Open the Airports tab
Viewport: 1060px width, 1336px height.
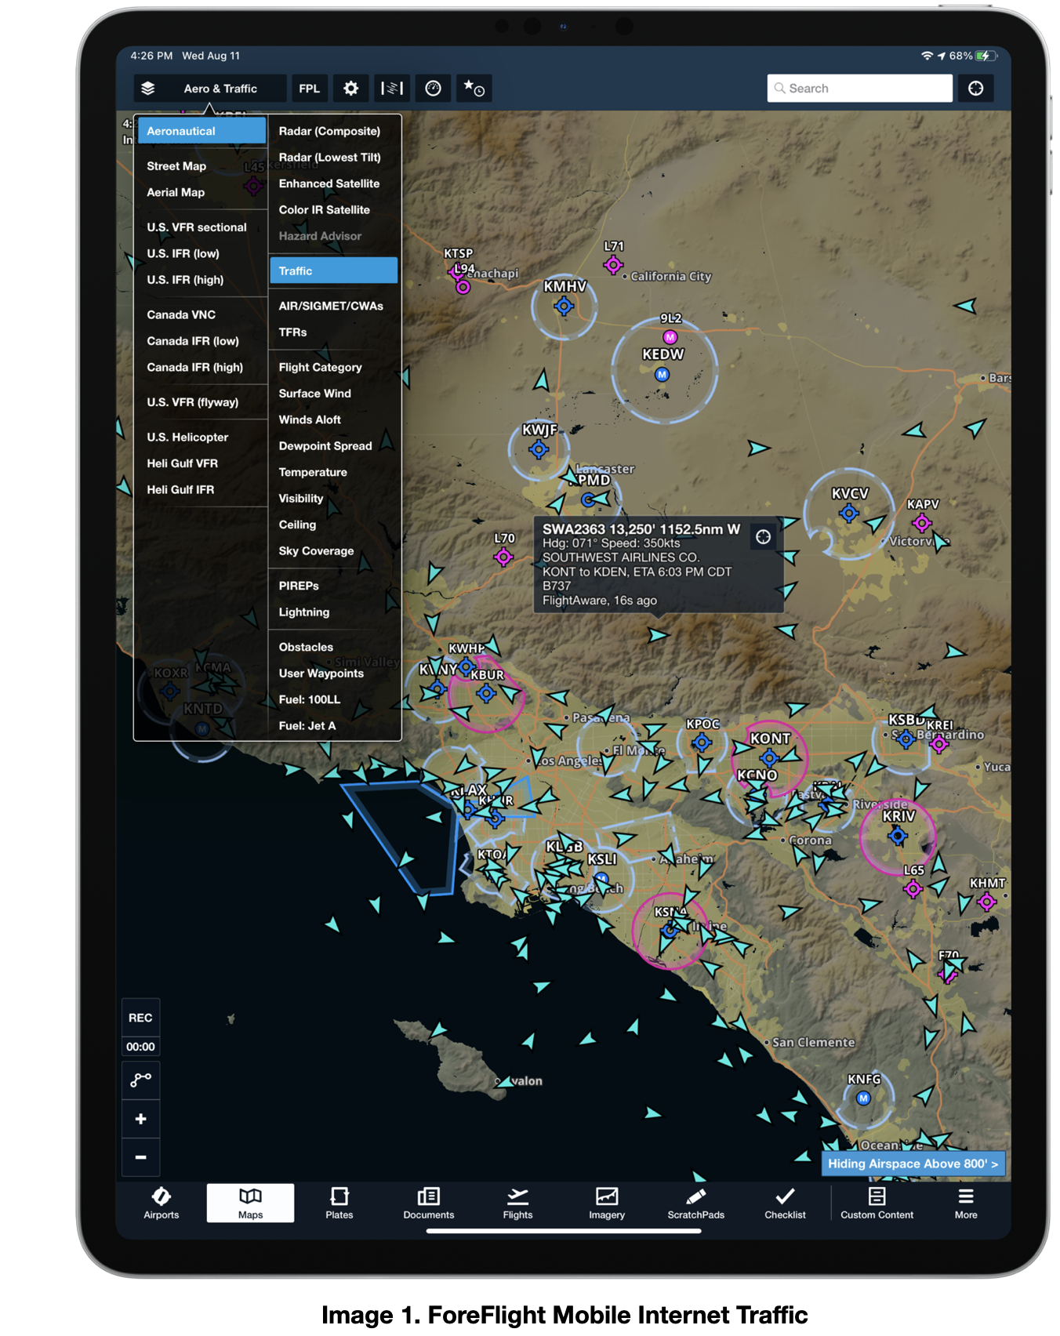coord(162,1203)
